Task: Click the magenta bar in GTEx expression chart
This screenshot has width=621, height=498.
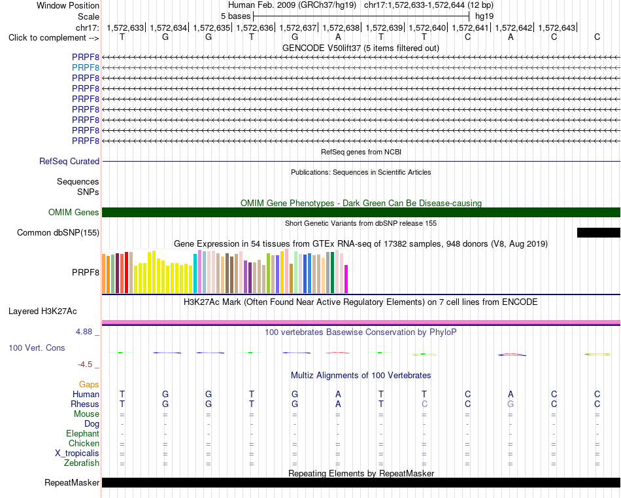Action: click(346, 279)
